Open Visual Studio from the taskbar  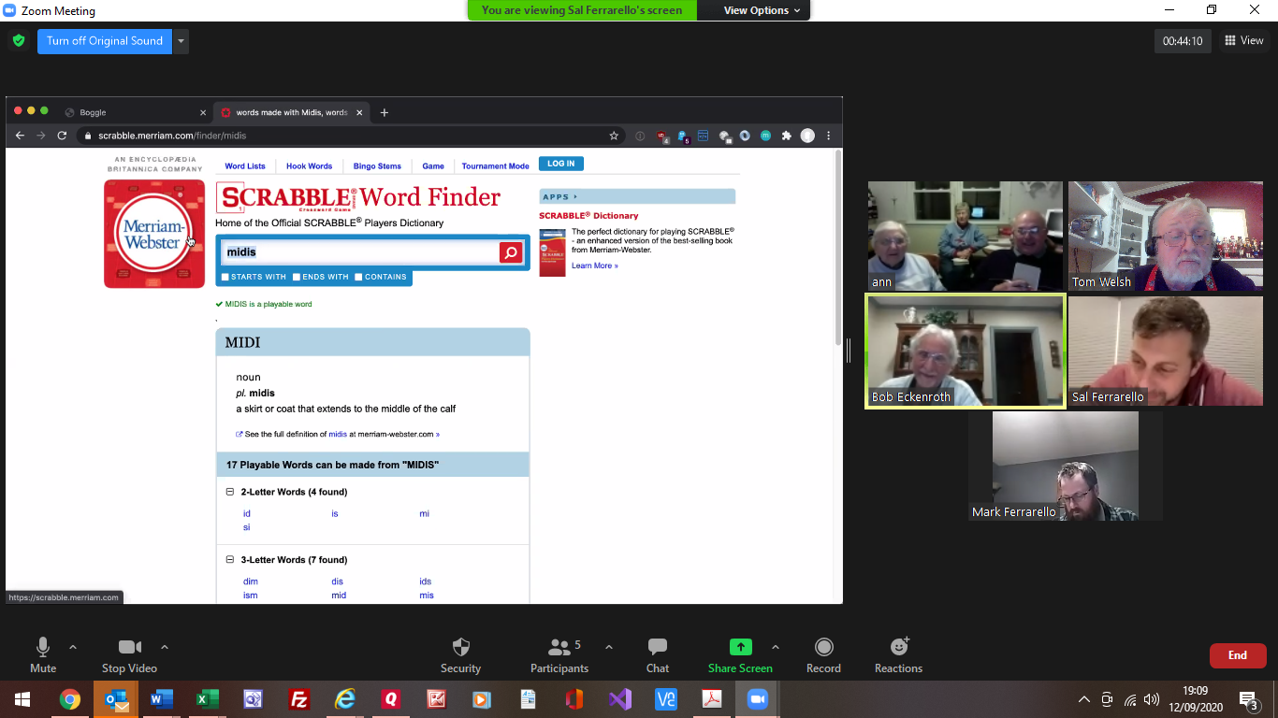point(620,699)
